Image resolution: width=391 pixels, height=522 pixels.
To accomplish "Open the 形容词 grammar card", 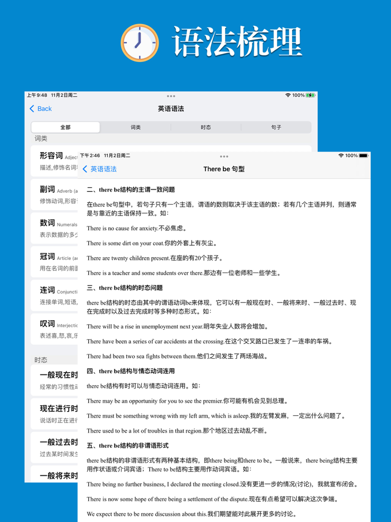I will [54, 161].
